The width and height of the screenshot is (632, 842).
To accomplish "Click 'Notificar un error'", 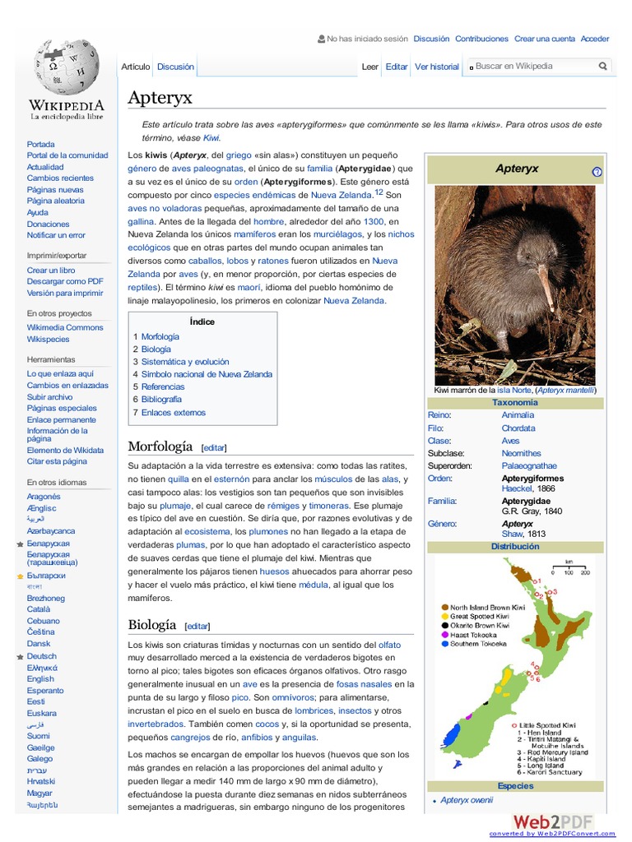I will [x=57, y=235].
